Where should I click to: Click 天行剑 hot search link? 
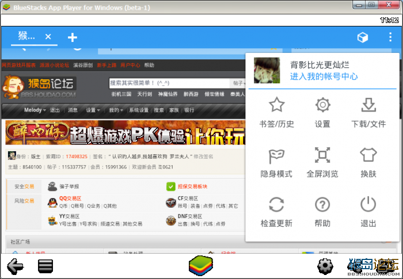pos(145,94)
